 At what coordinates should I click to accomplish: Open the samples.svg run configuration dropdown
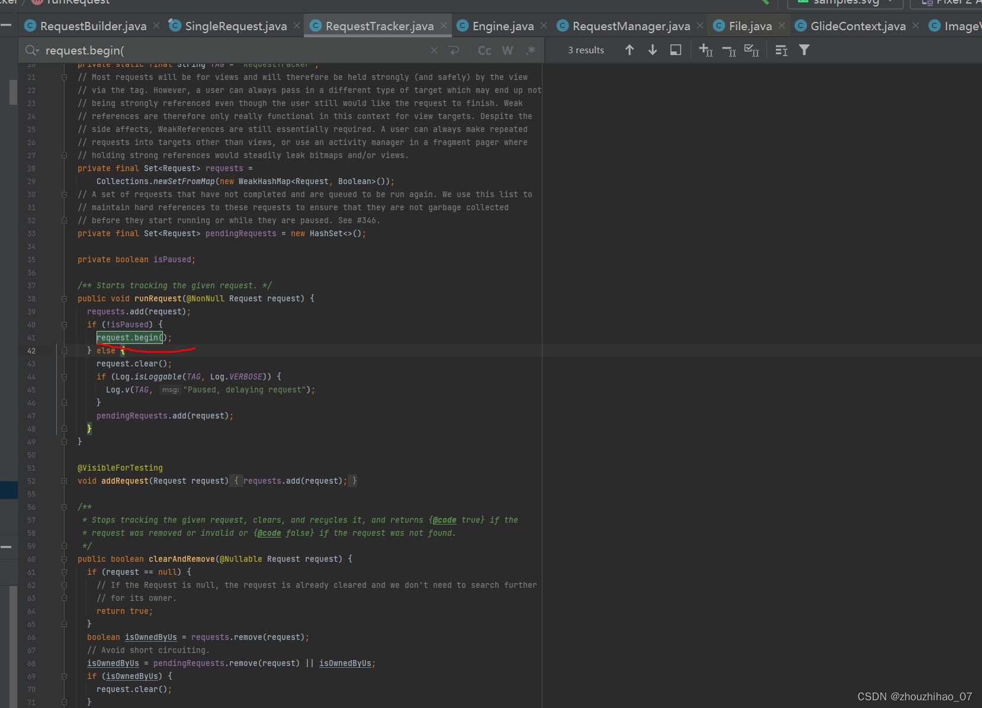coord(845,2)
